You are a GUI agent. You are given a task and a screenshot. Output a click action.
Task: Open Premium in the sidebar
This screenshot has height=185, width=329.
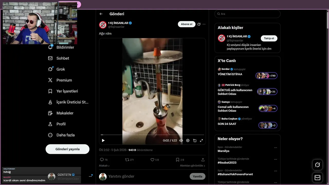click(x=60, y=80)
